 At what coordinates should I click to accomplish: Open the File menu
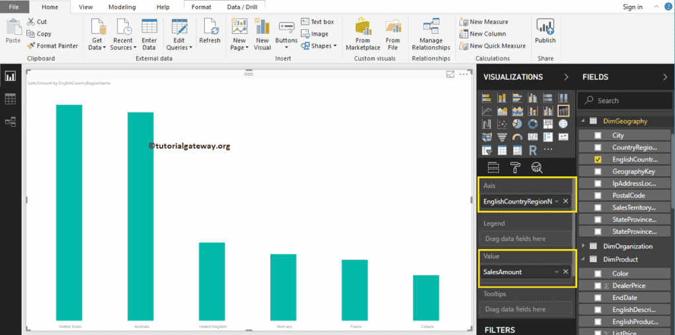pos(14,7)
